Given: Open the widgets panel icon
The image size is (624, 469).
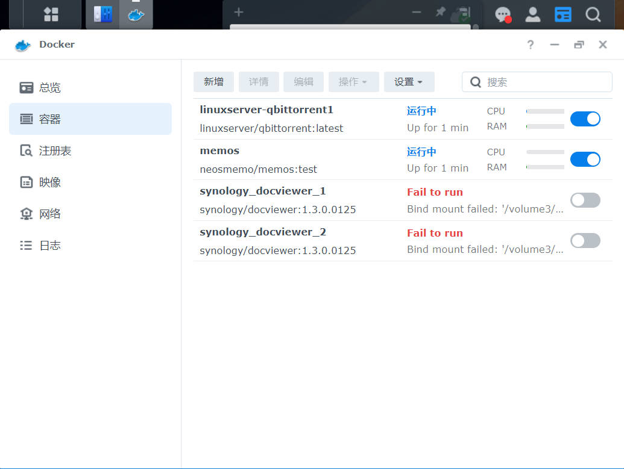Looking at the screenshot, I should click(563, 14).
